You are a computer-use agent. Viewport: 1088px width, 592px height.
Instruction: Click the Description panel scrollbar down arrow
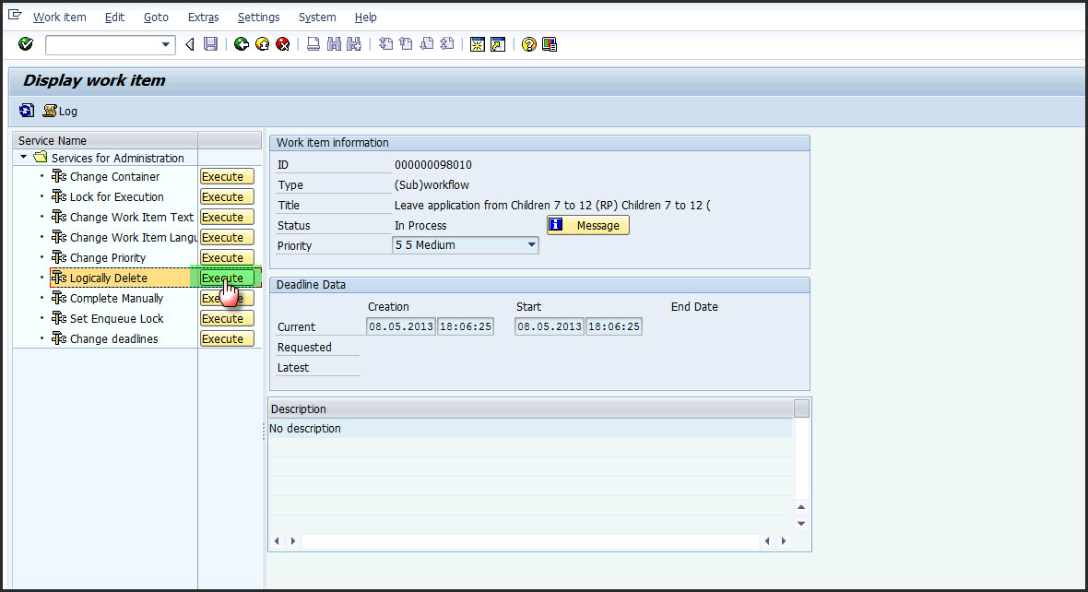(800, 522)
